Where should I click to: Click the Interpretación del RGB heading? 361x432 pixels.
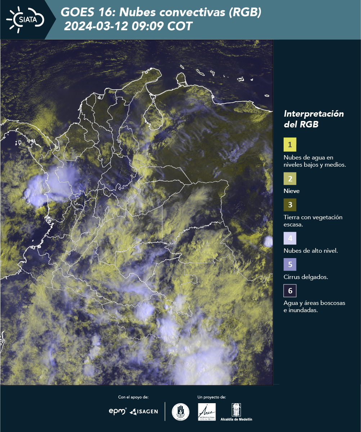tap(314, 119)
